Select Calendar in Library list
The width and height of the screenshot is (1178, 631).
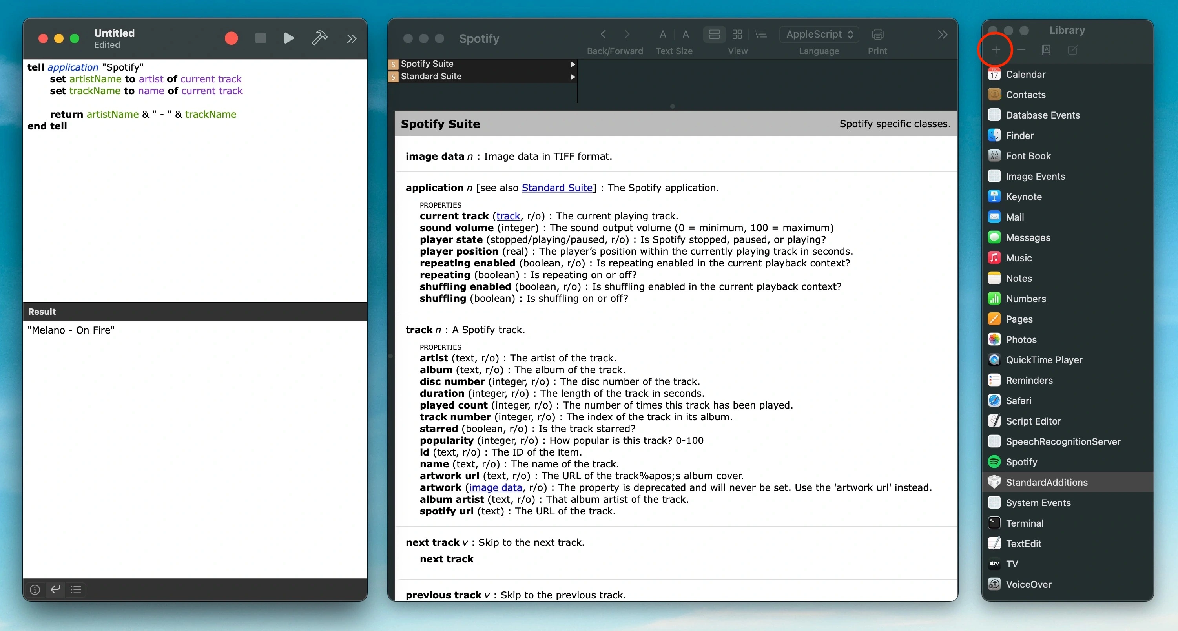pyautogui.click(x=1067, y=75)
